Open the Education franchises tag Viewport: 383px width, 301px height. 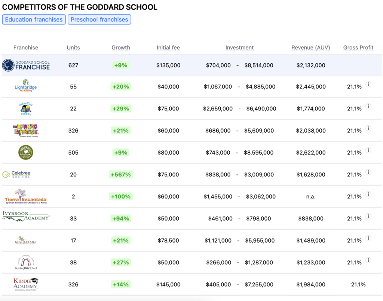click(x=34, y=19)
